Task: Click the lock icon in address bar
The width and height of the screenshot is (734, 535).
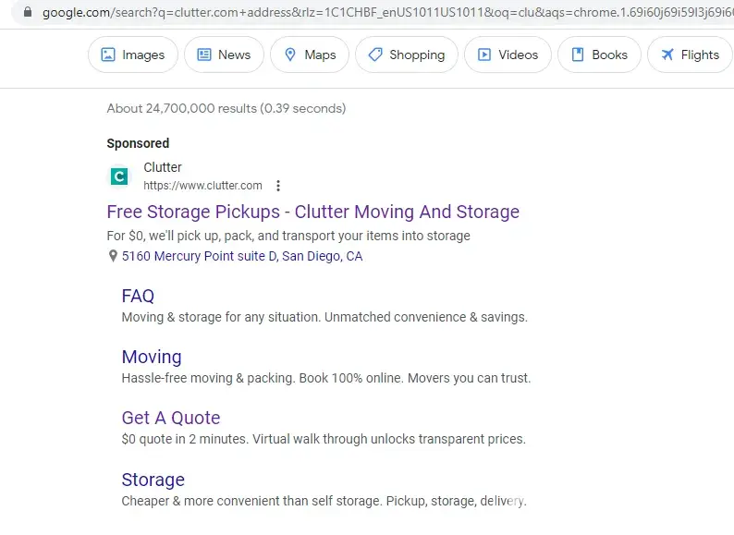Action: click(x=27, y=12)
